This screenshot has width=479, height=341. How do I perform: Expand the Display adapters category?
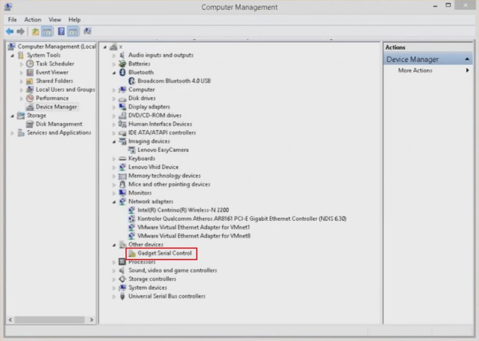pos(115,107)
